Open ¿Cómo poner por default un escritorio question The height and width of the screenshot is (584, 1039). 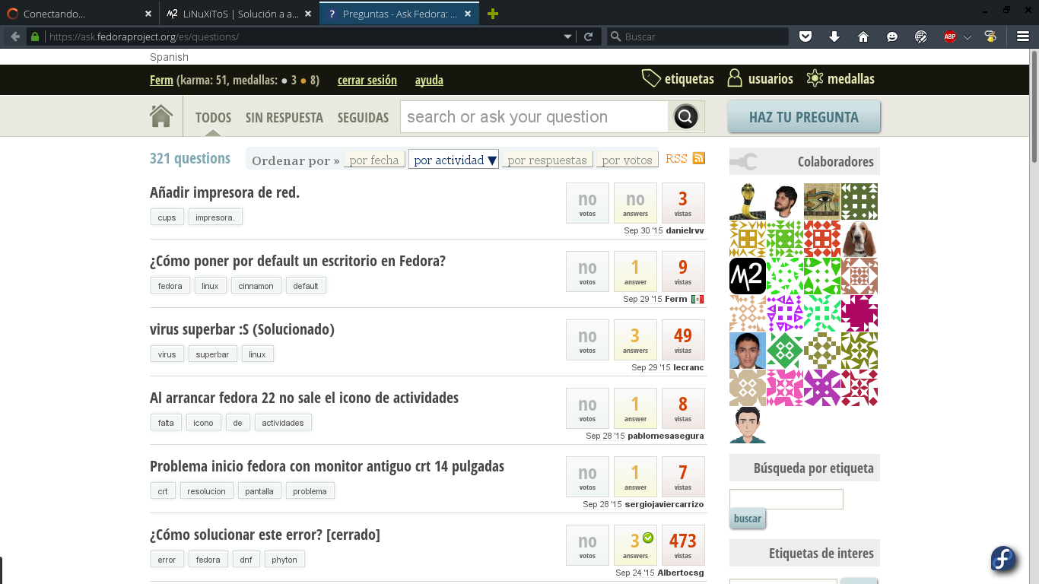[297, 261]
